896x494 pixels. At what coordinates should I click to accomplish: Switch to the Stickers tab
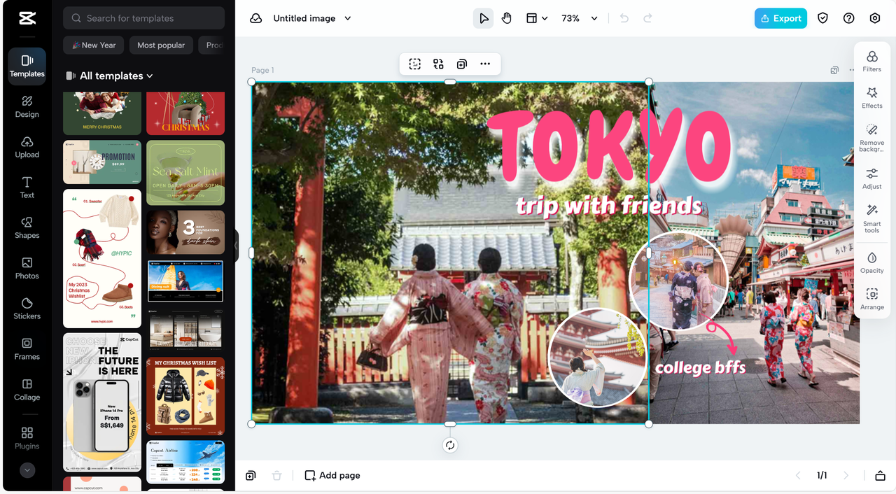pos(27,308)
